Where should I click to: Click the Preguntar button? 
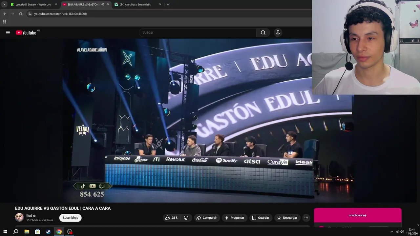[x=234, y=218]
